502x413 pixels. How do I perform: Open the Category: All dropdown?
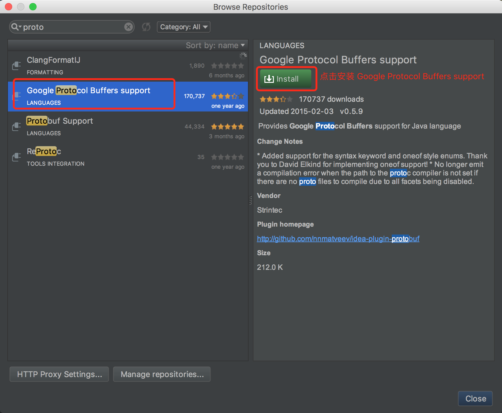184,27
